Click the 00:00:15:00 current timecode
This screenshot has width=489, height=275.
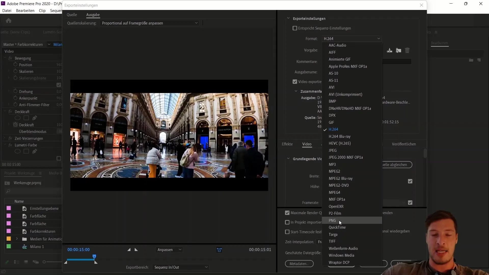coord(78,250)
